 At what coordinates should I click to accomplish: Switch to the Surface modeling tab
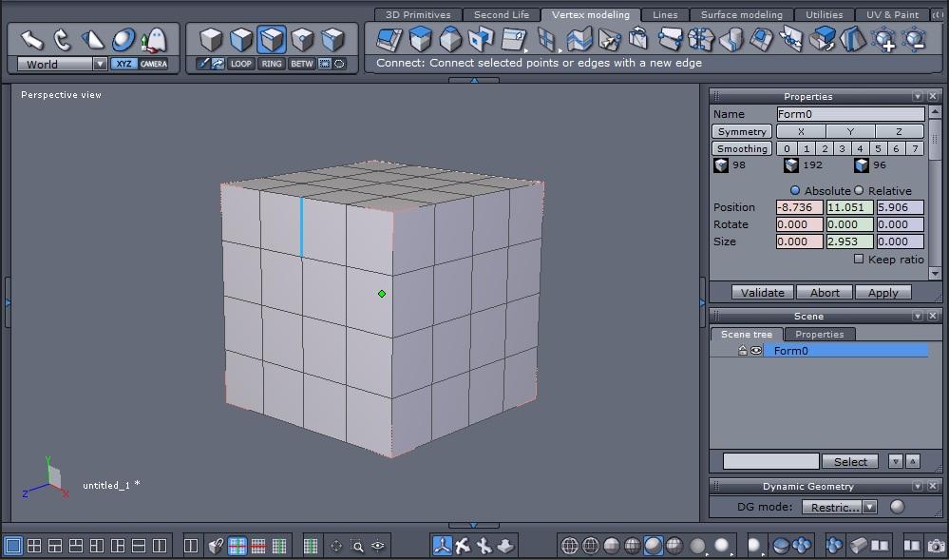pyautogui.click(x=741, y=14)
